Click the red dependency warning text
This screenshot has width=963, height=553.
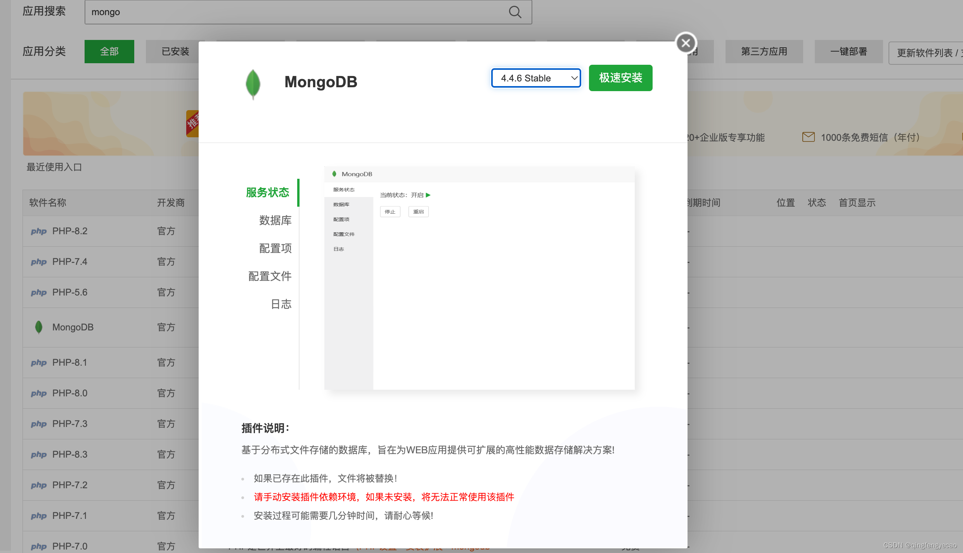point(384,497)
